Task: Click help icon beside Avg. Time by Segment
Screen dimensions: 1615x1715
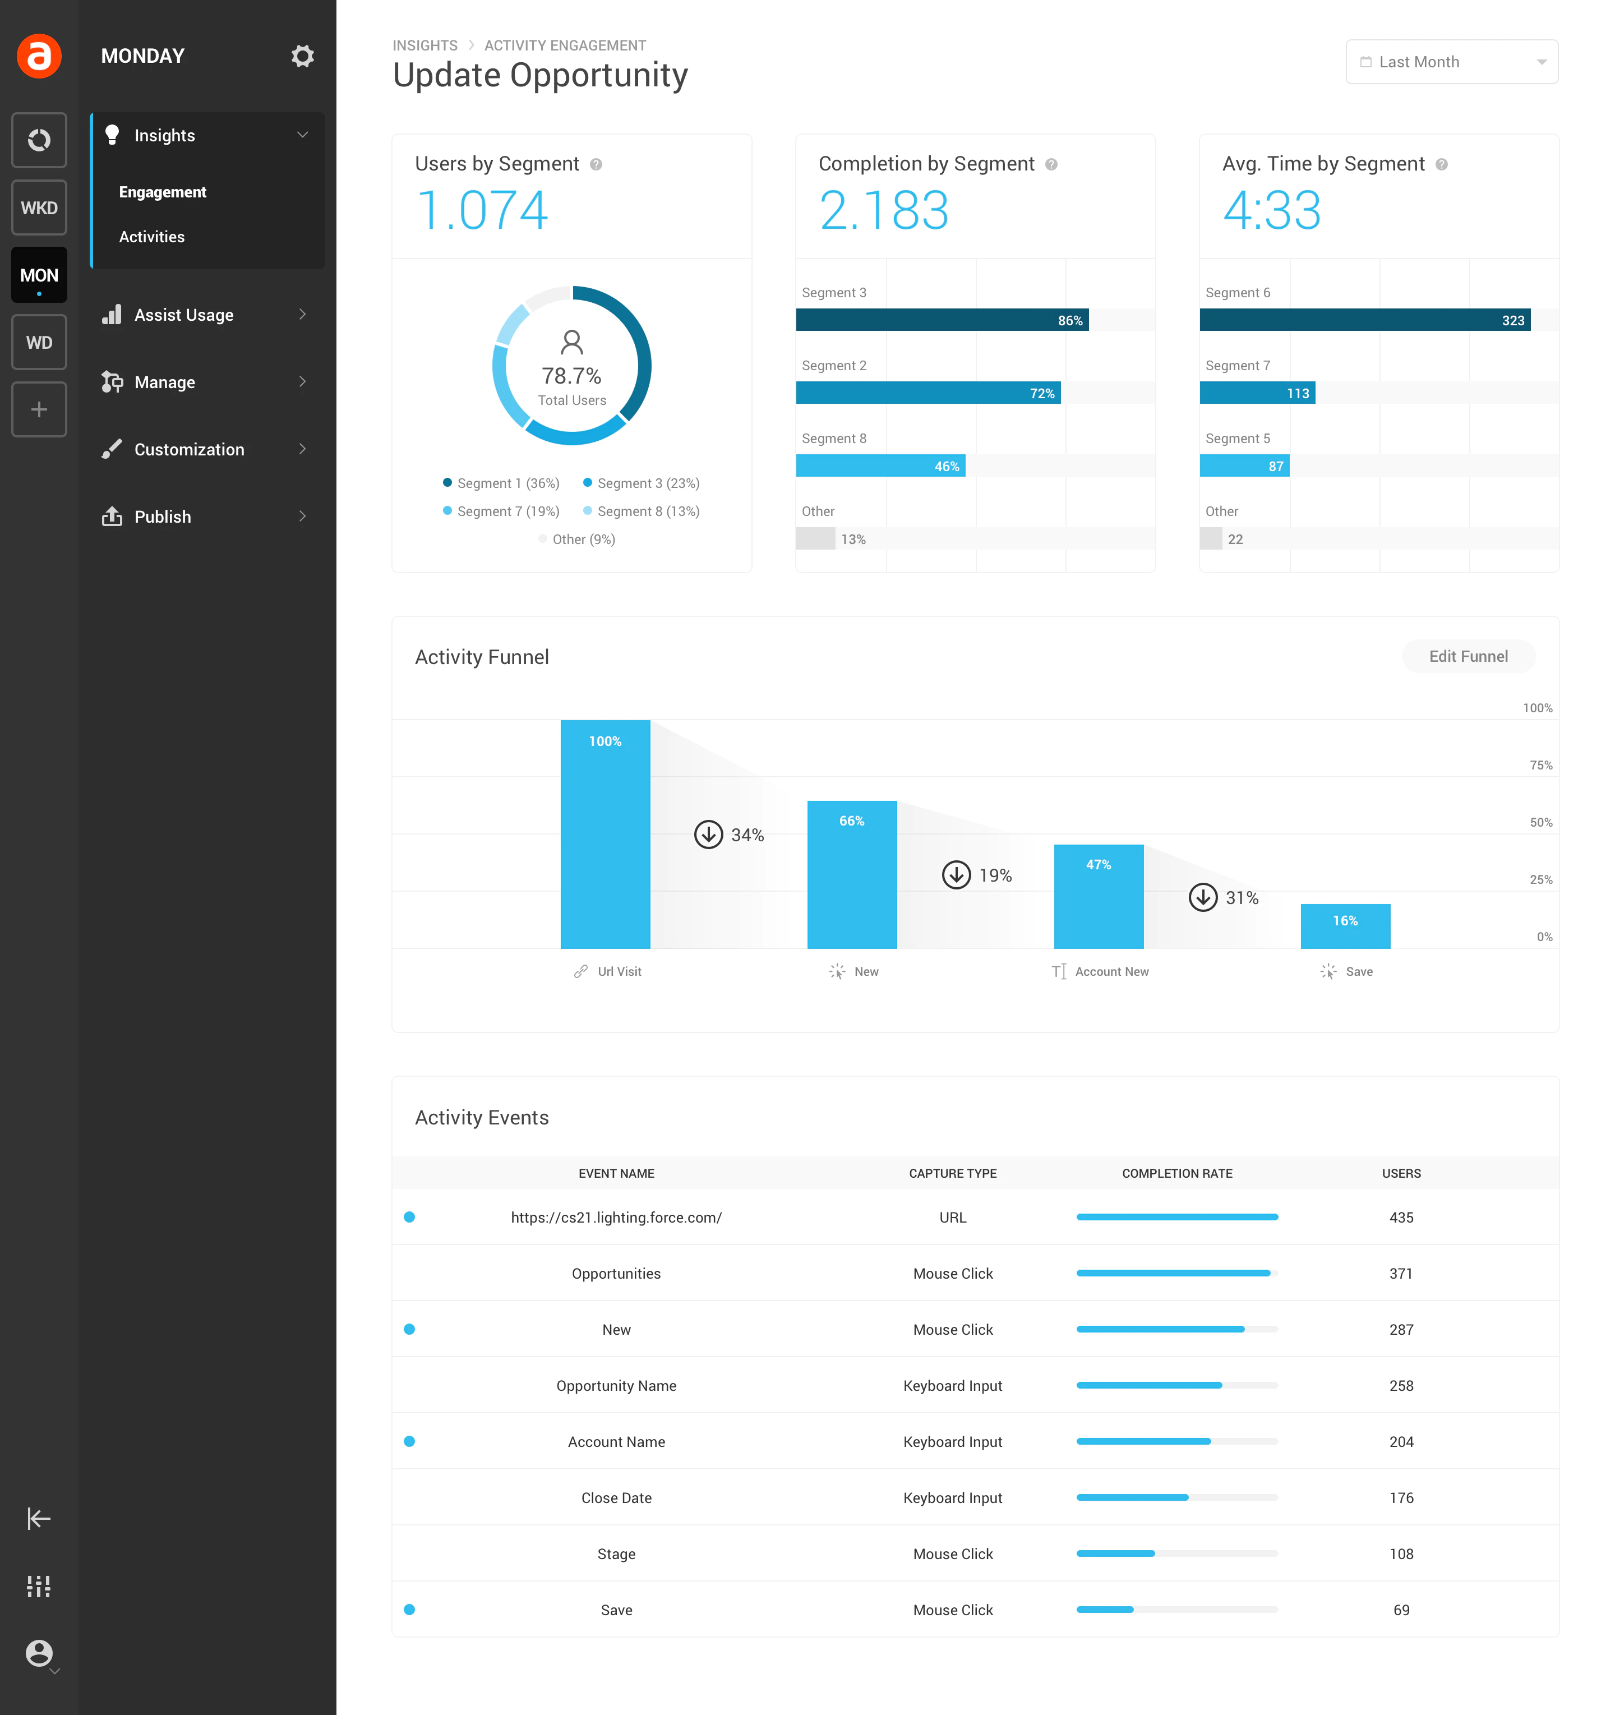Action: [x=1442, y=164]
